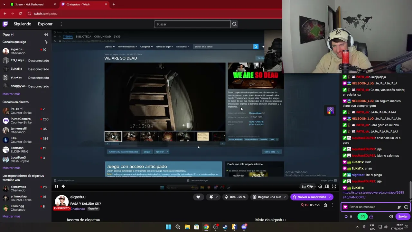
Task: Send the chat message with Enviar
Action: pos(403,217)
